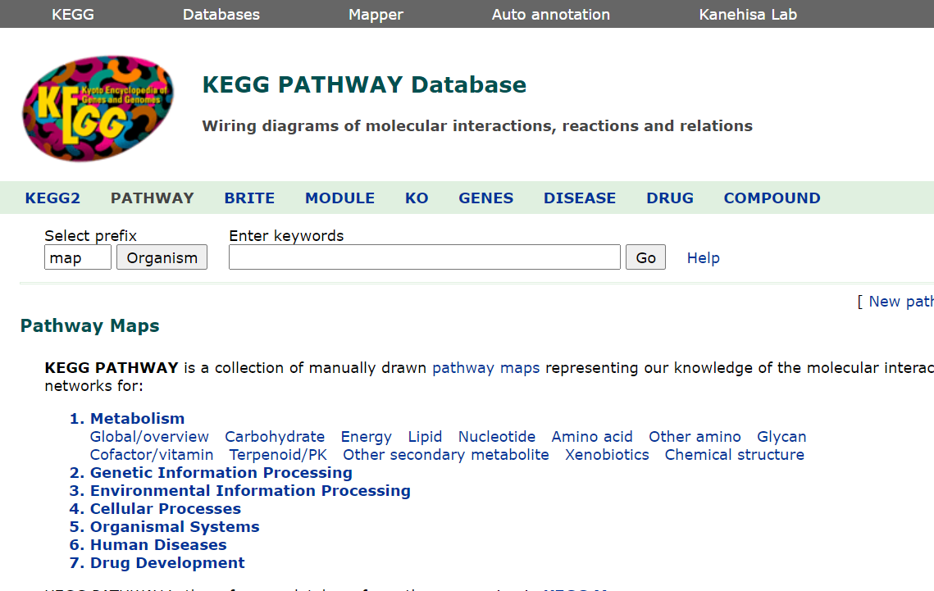Open Other secondary metabolite link
934x591 pixels.
pos(445,455)
